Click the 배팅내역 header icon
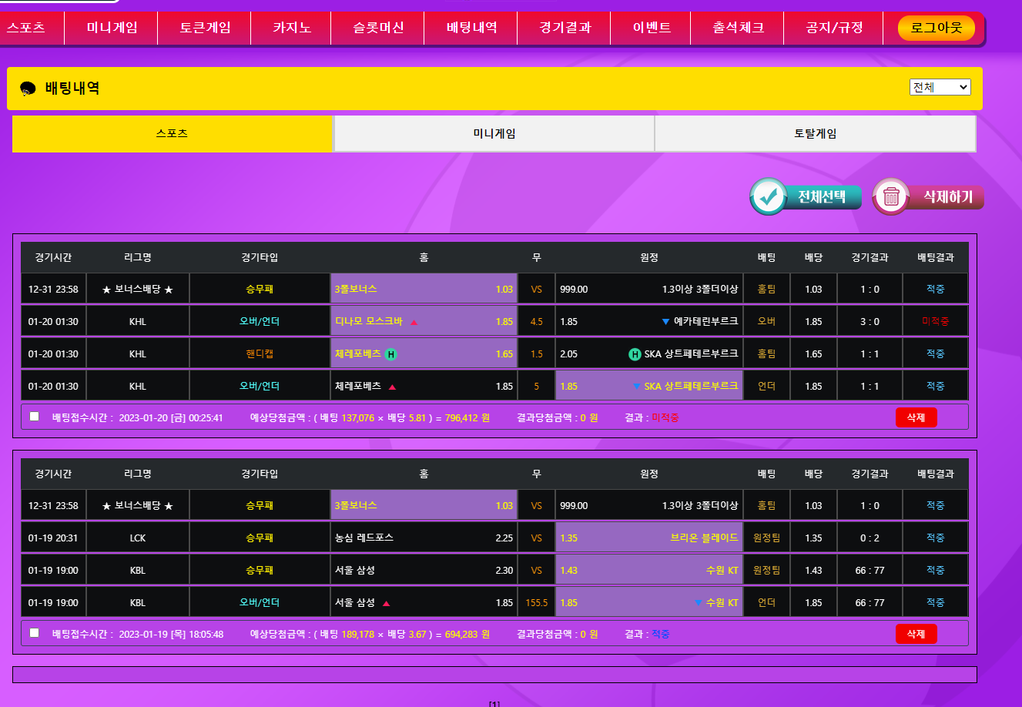This screenshot has height=707, width=1022. [x=28, y=89]
